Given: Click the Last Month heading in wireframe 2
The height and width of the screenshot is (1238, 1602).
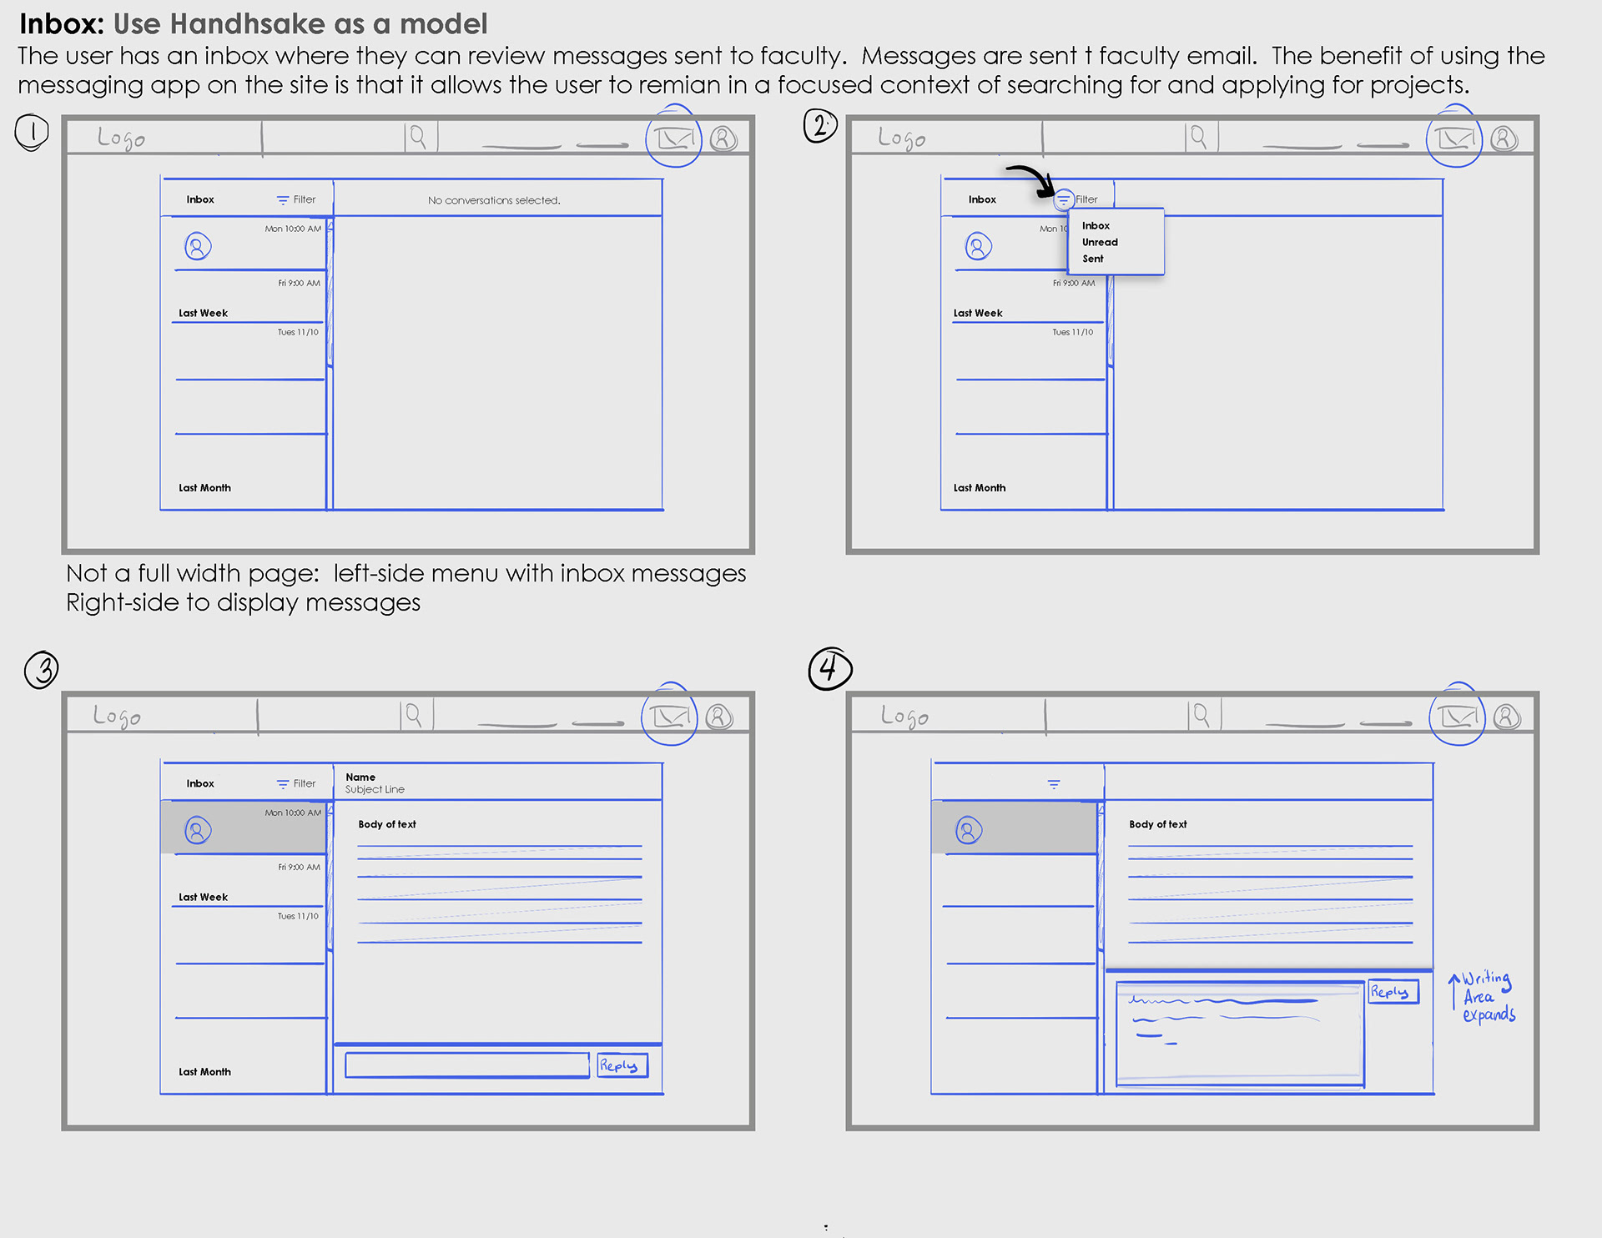Looking at the screenshot, I should click(980, 488).
